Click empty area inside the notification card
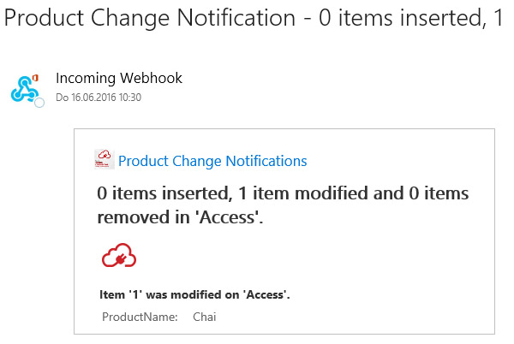This screenshot has width=514, height=344. pos(385,265)
